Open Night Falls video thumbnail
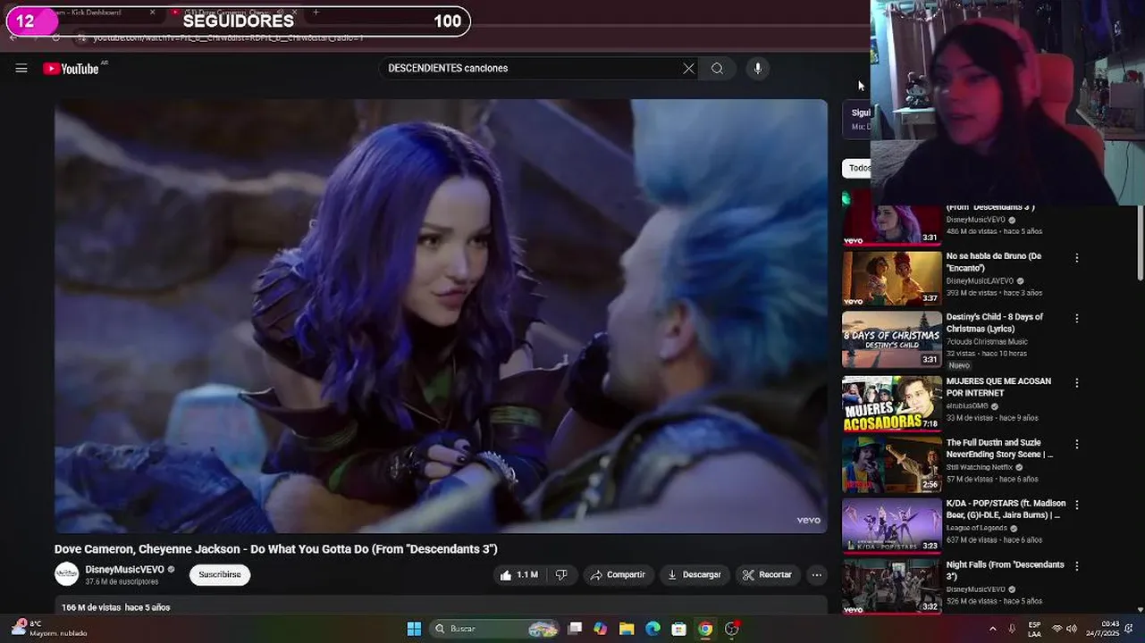 [891, 587]
